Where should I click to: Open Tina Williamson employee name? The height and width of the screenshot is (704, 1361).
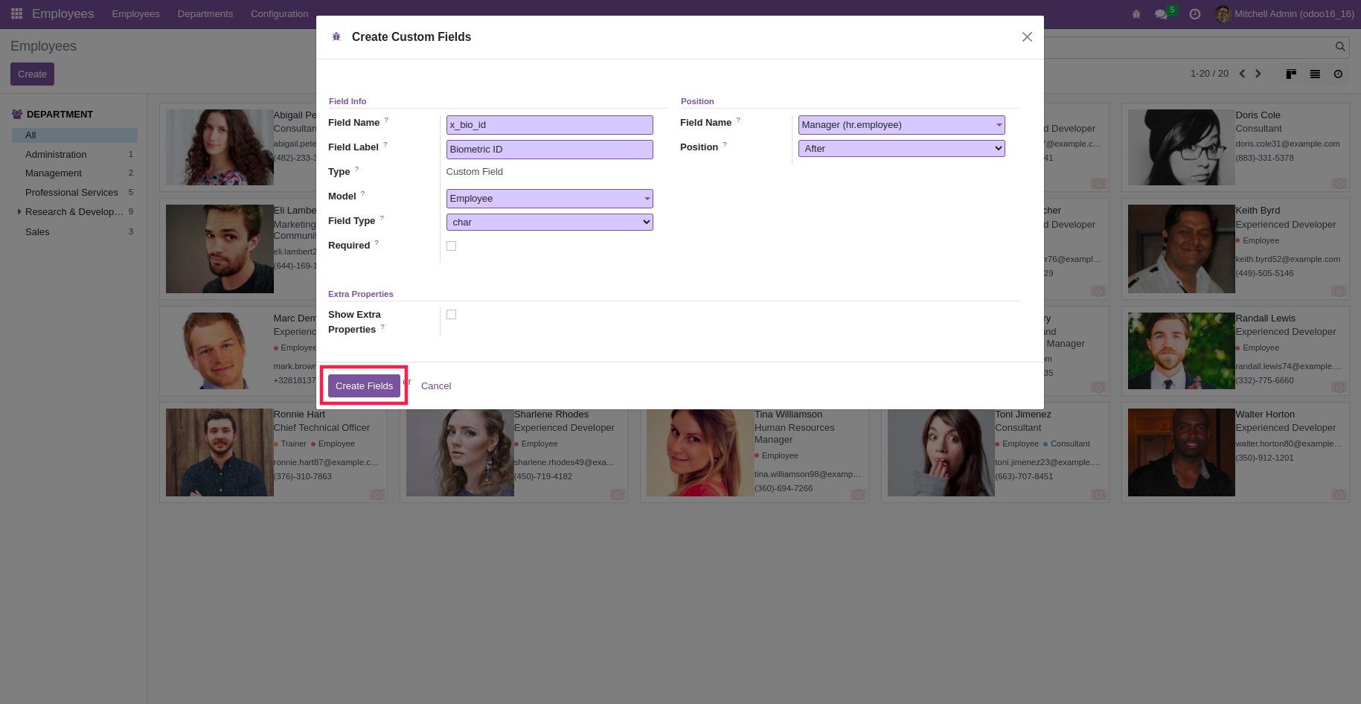point(788,415)
